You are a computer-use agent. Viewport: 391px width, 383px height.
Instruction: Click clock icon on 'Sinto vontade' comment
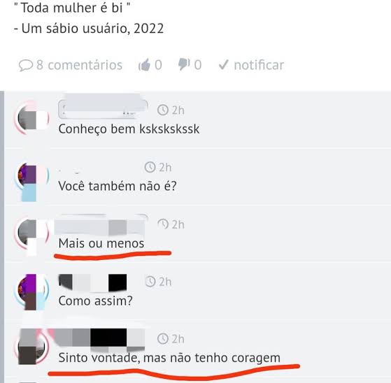coord(163,339)
